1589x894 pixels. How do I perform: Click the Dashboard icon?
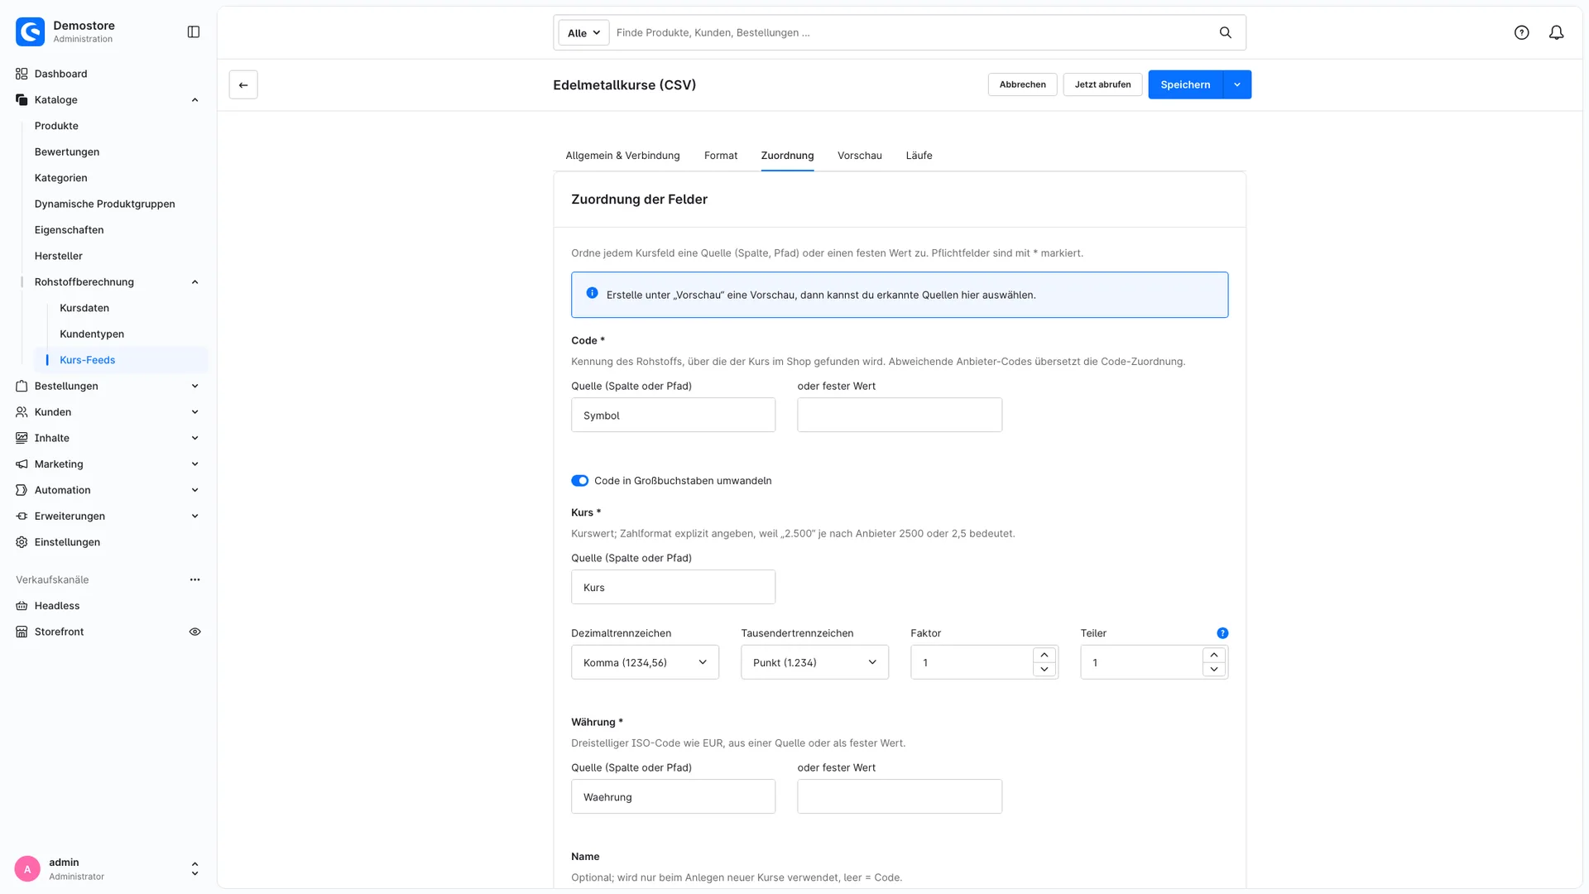(22, 74)
